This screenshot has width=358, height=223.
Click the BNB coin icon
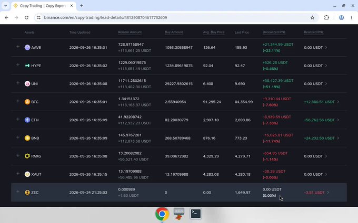27,138
